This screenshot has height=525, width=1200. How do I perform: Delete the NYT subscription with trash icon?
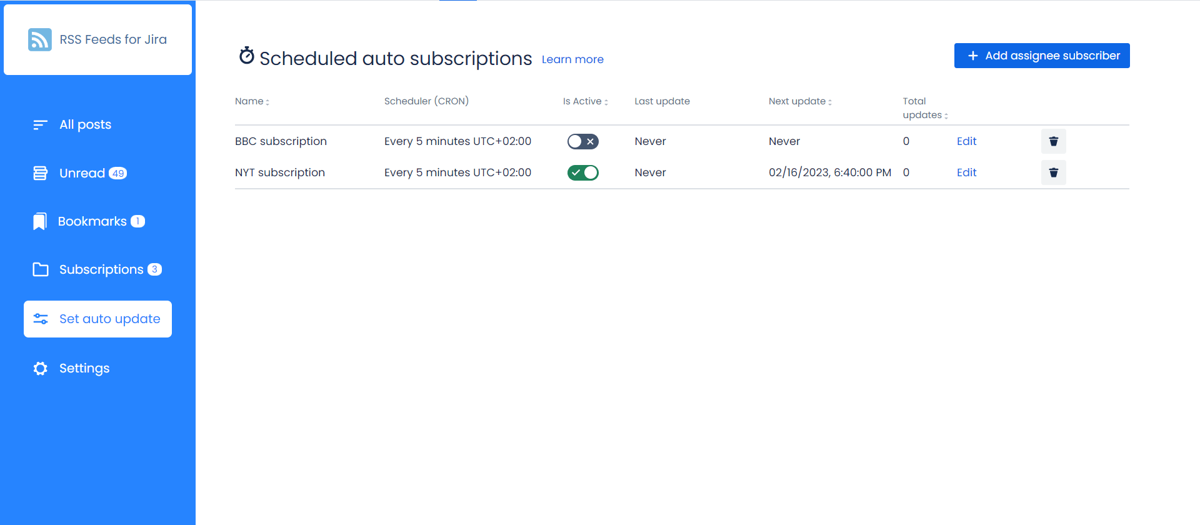point(1053,172)
